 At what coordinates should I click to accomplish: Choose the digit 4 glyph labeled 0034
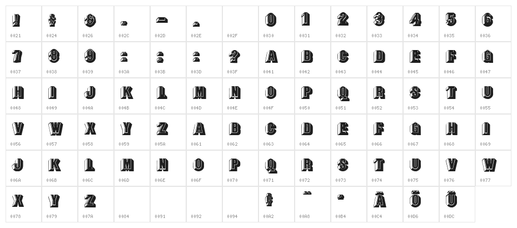[415, 21]
